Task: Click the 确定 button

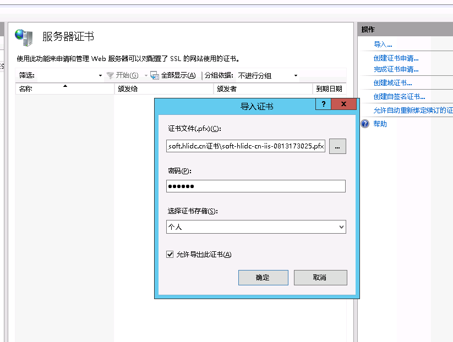Action: (263, 278)
